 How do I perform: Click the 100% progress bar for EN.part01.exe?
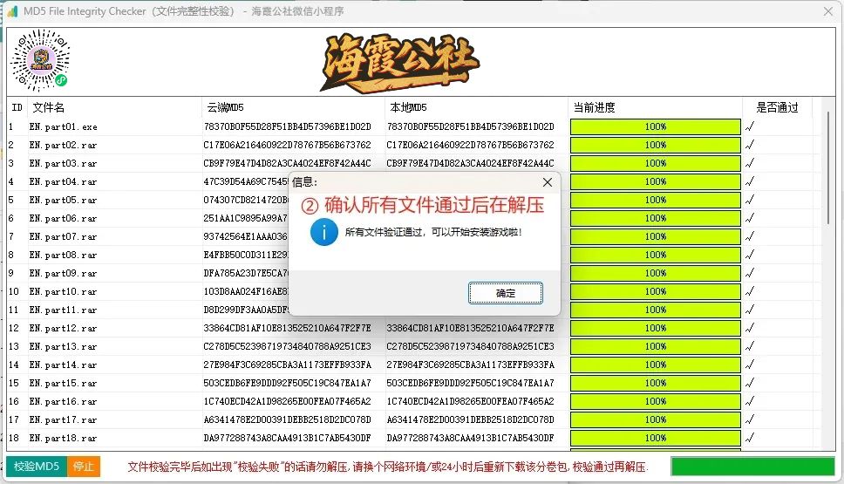[655, 126]
